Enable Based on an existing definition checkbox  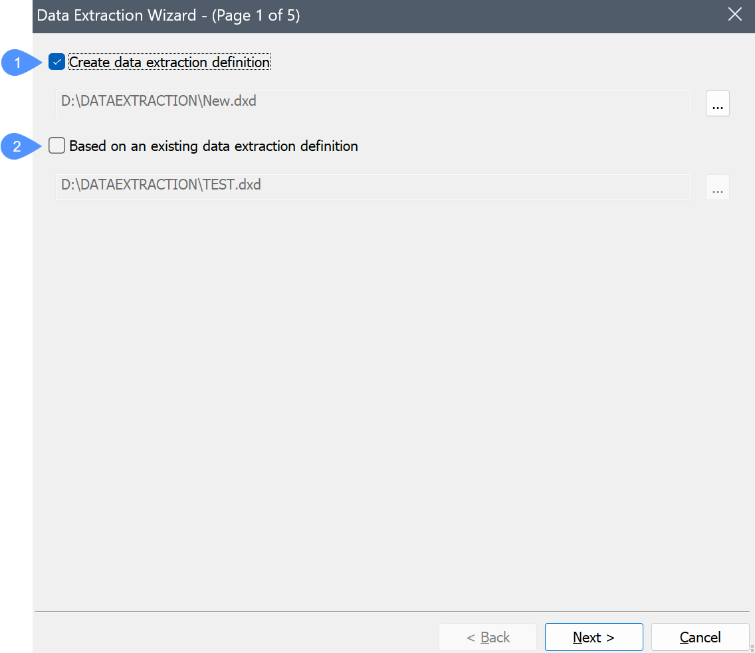coord(57,146)
